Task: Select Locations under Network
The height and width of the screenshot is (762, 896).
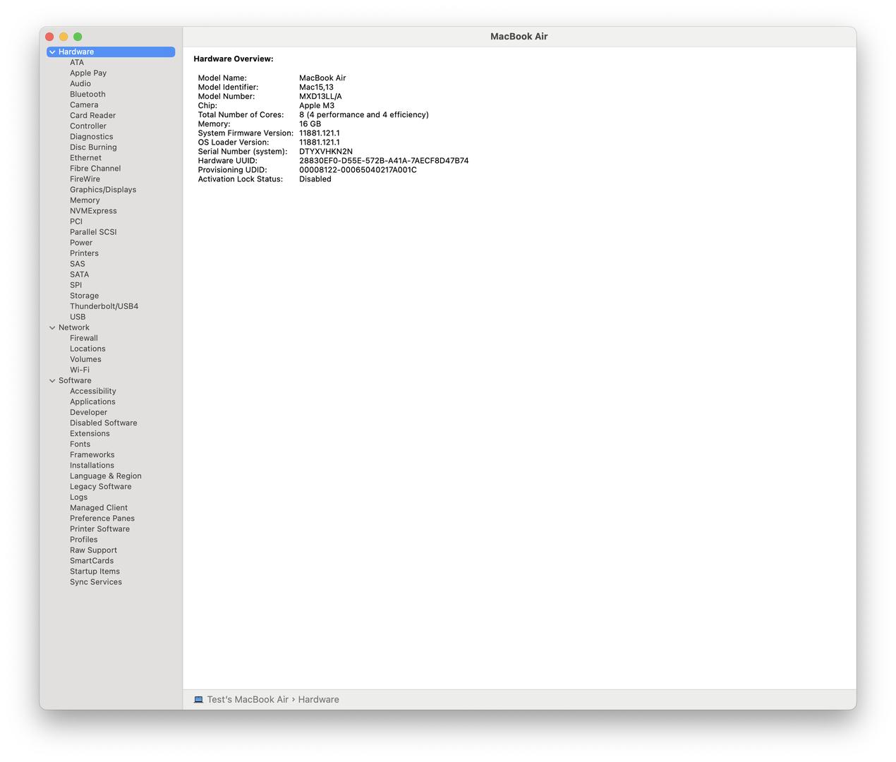Action: [x=87, y=349]
